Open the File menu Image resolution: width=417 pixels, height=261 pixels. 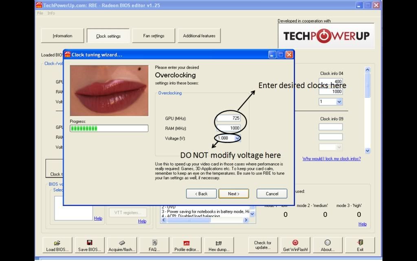[x=40, y=13]
